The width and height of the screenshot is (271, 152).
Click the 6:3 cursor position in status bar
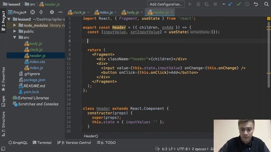click(165, 149)
